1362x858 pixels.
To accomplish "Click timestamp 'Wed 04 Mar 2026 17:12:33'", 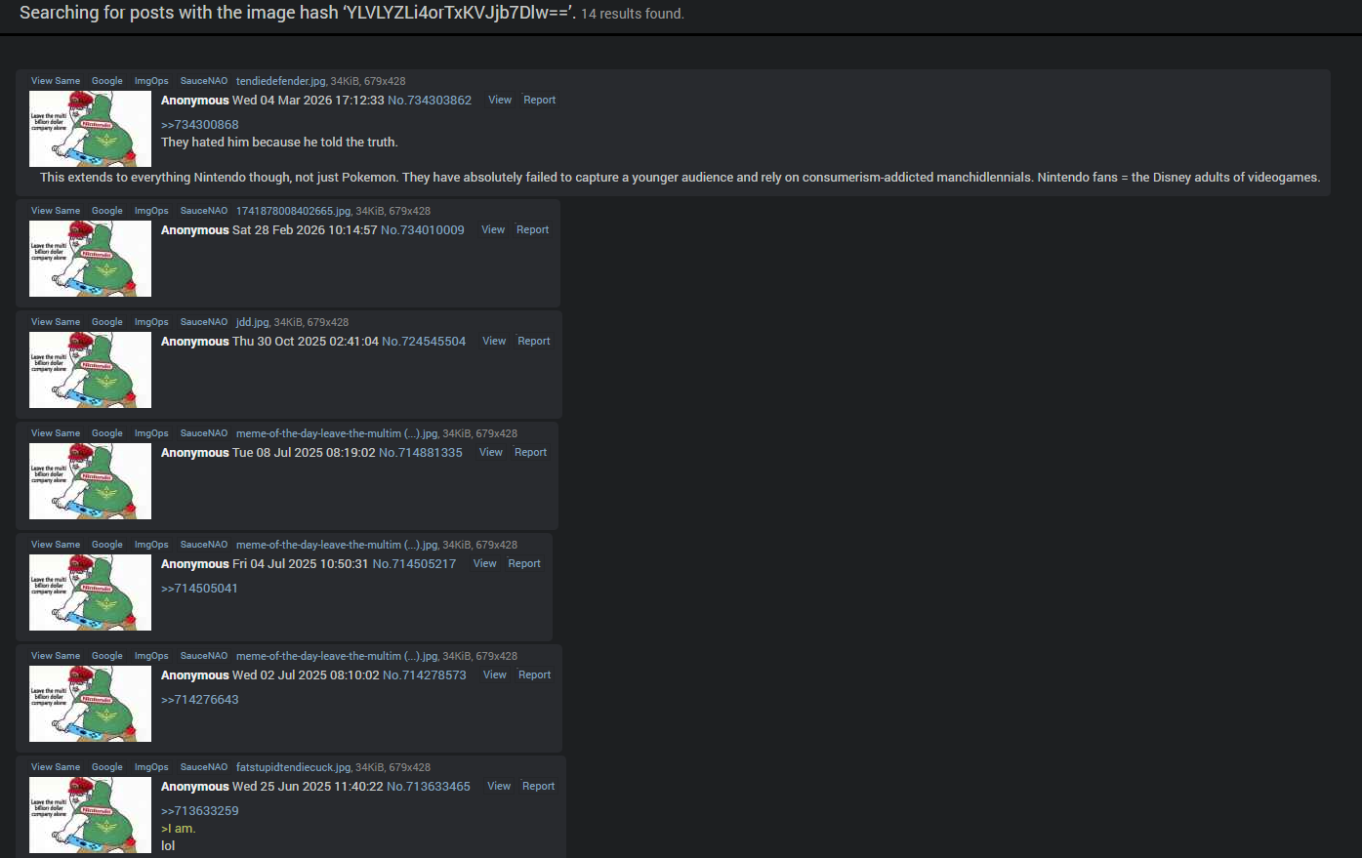I will point(309,101).
